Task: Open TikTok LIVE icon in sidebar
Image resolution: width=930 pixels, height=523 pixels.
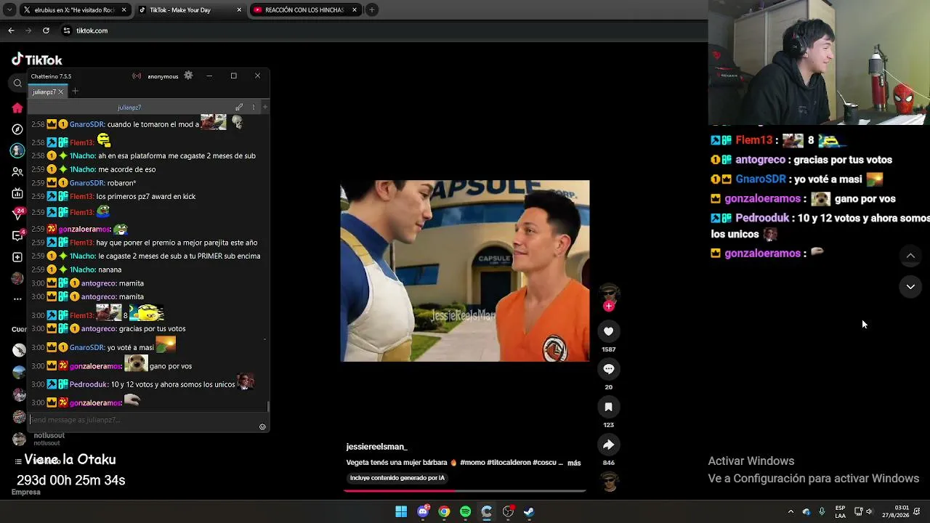Action: 17,193
